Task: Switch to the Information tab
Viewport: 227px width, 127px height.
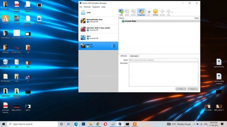Action: (x=134, y=56)
